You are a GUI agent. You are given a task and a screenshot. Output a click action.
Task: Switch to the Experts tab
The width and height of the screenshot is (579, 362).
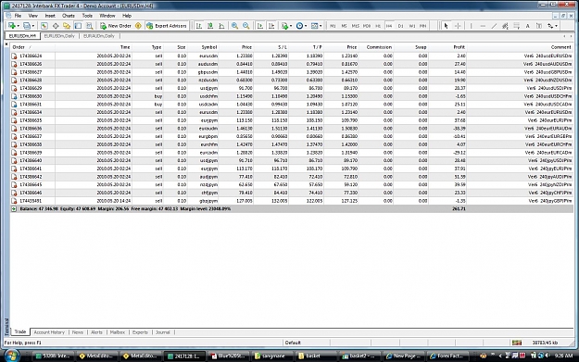(x=140, y=332)
